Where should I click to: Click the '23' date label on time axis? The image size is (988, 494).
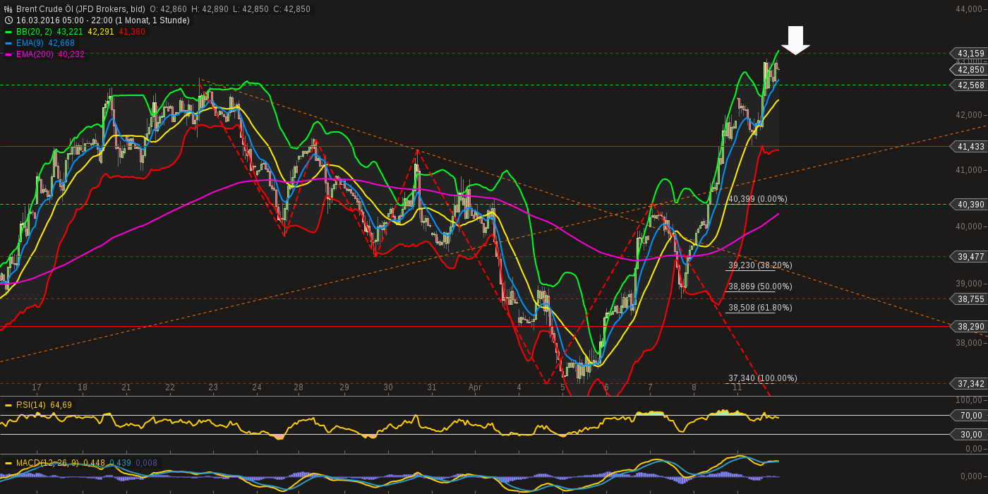click(x=213, y=388)
